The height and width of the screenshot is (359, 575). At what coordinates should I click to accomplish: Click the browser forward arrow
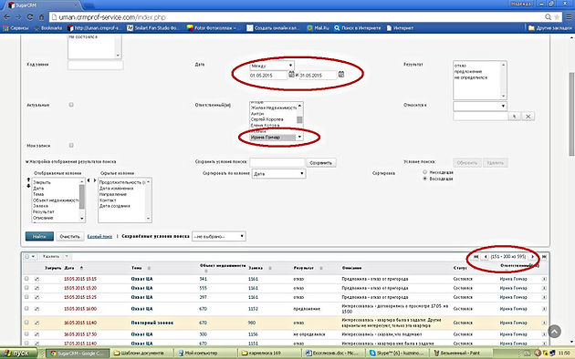click(18, 17)
